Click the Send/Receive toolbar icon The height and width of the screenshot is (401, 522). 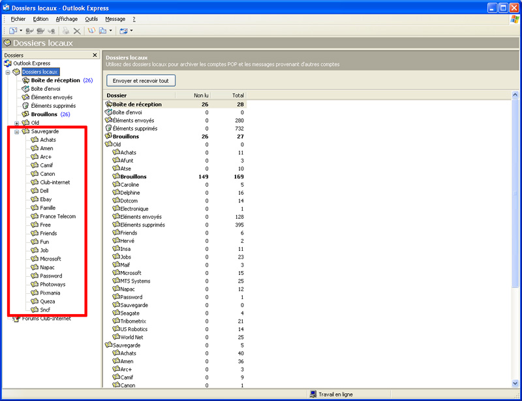point(124,31)
